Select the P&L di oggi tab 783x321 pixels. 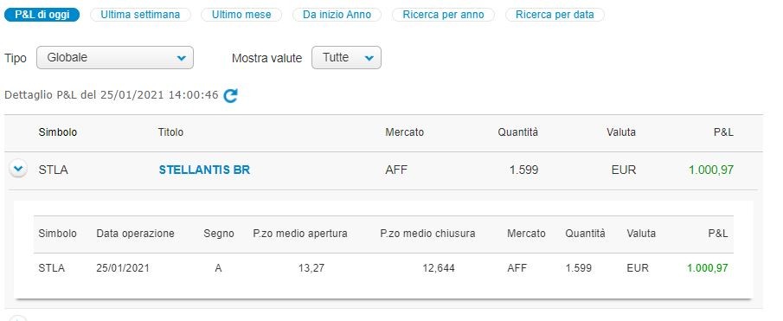click(x=42, y=15)
